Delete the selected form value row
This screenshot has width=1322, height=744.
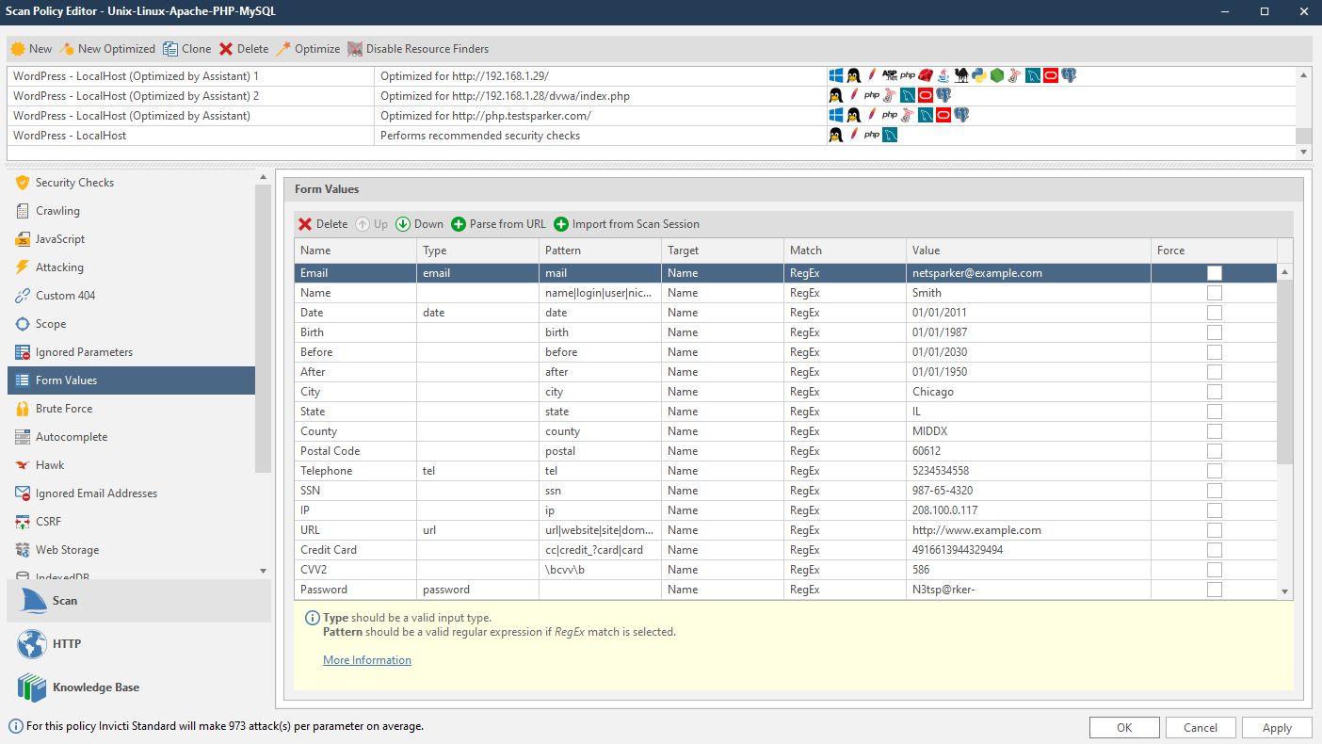coord(323,224)
